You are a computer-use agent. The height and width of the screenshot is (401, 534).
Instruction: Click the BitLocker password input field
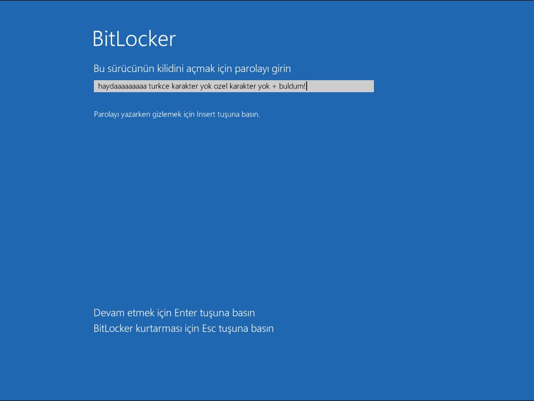234,86
